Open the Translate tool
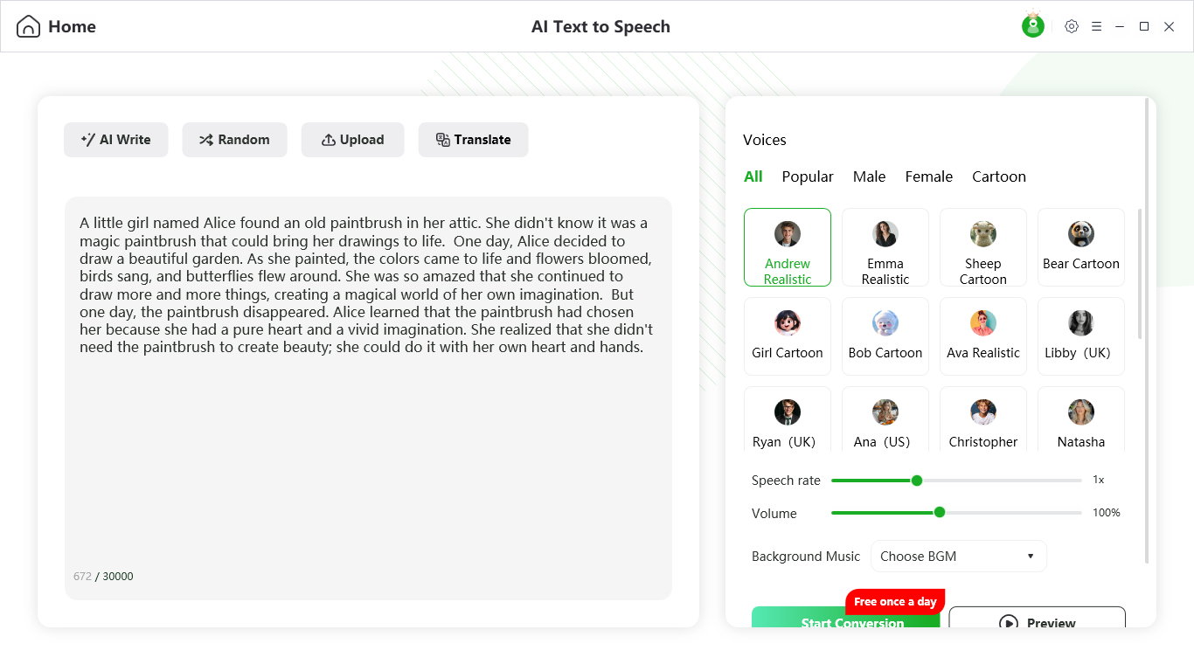This screenshot has width=1194, height=671. pos(473,139)
